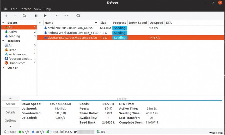Collapse the Trackers section

coord(3,41)
